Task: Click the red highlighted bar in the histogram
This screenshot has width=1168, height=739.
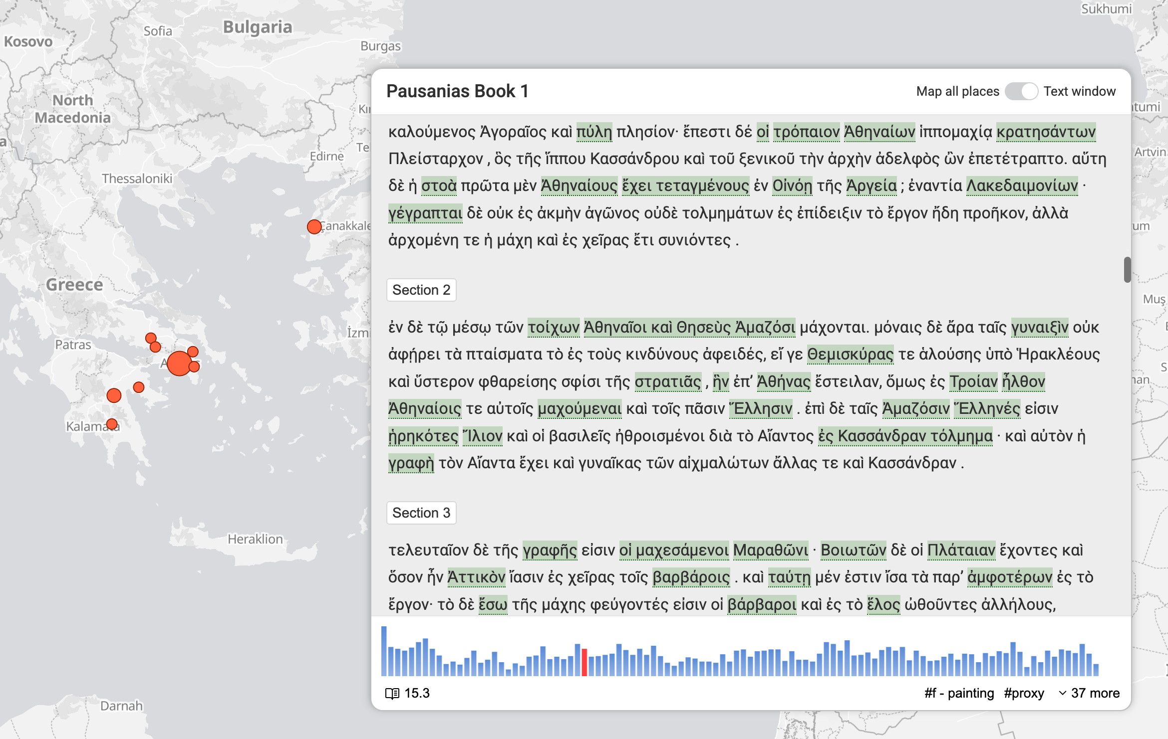Action: click(584, 662)
